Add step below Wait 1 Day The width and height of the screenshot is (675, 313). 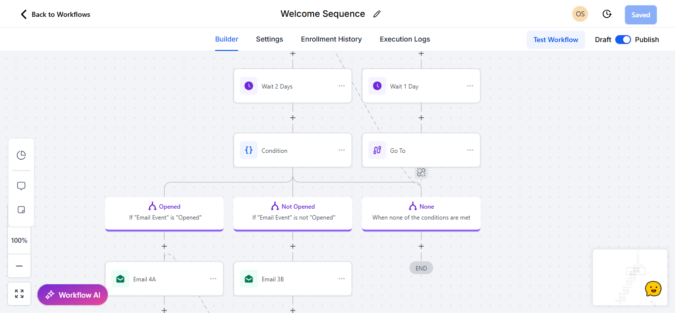click(x=421, y=118)
